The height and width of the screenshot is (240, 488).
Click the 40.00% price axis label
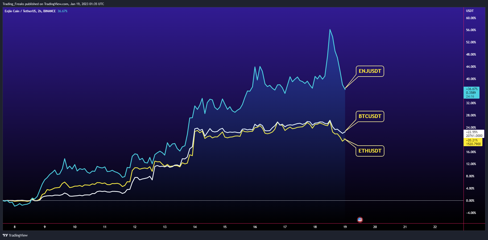click(471, 79)
